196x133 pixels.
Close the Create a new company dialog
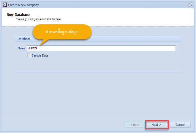point(190,5)
